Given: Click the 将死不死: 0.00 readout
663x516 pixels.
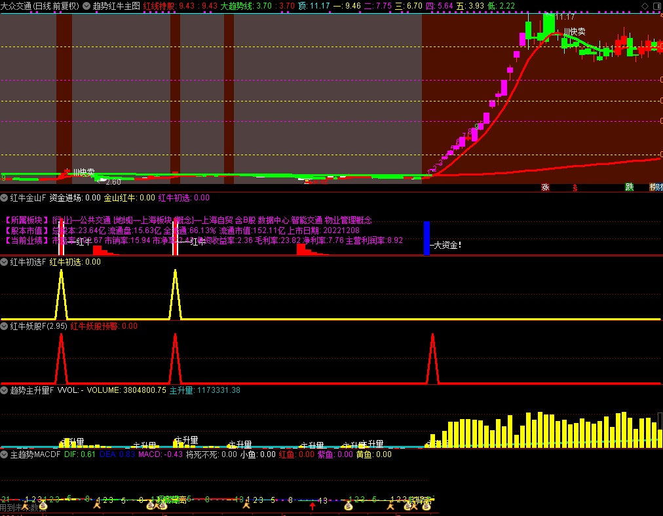Looking at the screenshot, I should pyautogui.click(x=212, y=454).
